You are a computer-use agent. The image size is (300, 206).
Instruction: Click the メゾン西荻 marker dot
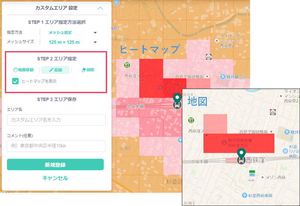[x=262, y=177]
